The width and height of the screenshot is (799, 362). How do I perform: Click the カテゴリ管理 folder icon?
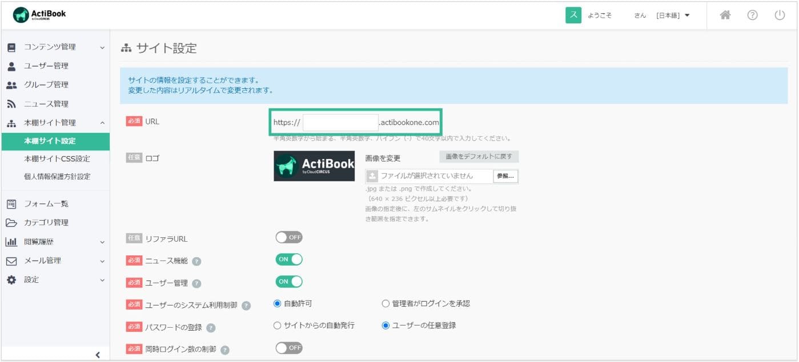pos(11,222)
